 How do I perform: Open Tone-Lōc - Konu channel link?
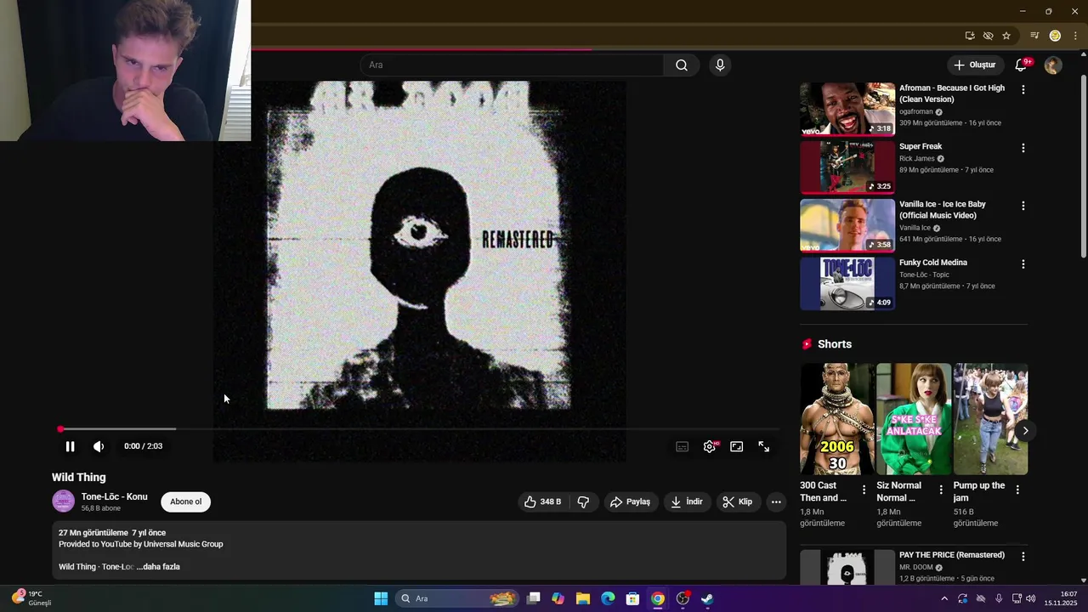114,496
